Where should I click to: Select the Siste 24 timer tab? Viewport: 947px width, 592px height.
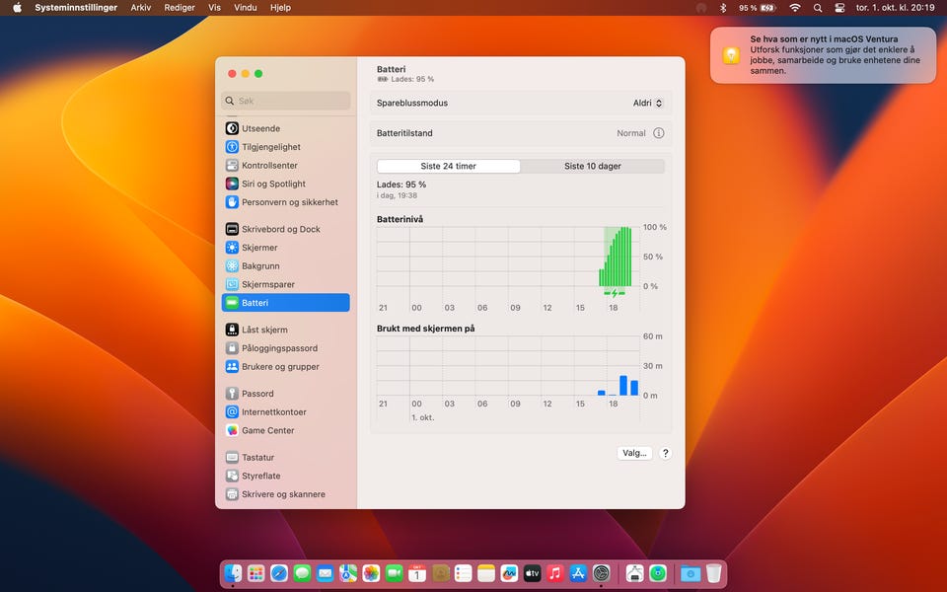(448, 166)
